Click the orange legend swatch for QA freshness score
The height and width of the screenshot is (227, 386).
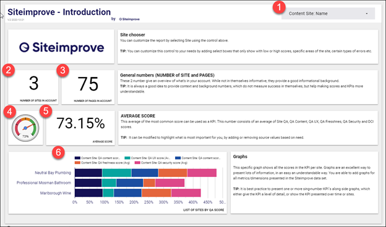pos(77,163)
